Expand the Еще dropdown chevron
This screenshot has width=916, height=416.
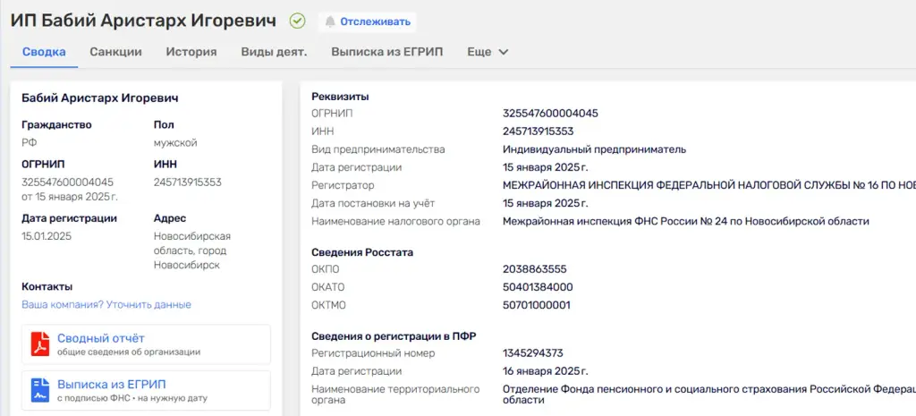click(x=503, y=52)
